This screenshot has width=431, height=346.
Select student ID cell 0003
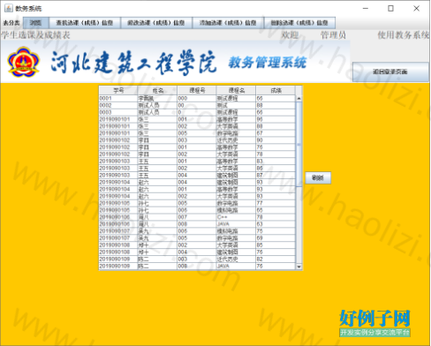click(118, 112)
